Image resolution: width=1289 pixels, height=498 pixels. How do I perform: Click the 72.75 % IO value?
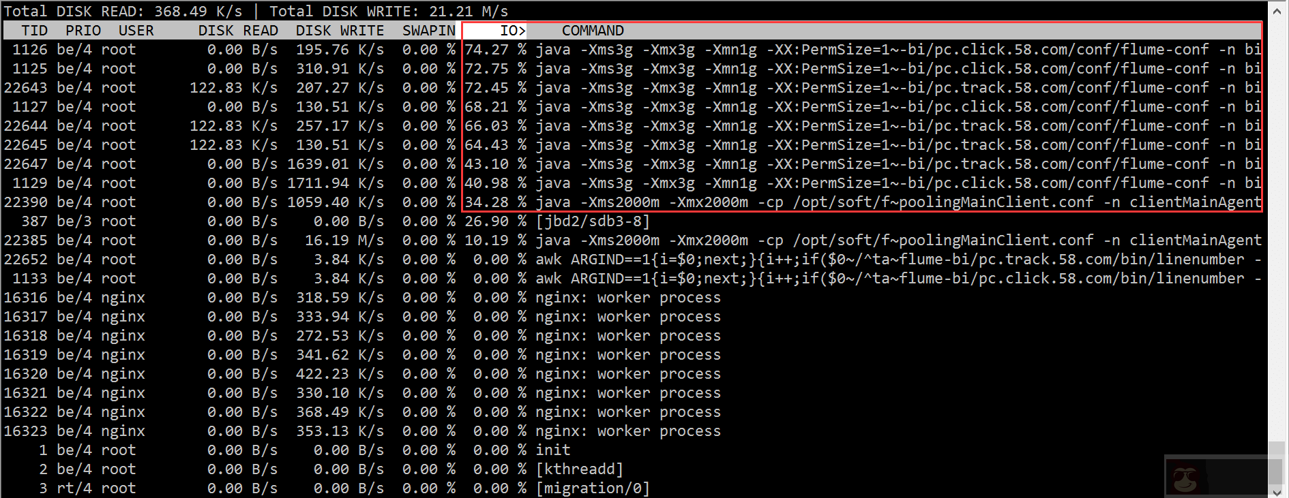tap(496, 69)
